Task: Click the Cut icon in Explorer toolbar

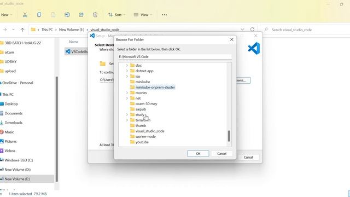Action: pyautogui.click(x=25, y=15)
